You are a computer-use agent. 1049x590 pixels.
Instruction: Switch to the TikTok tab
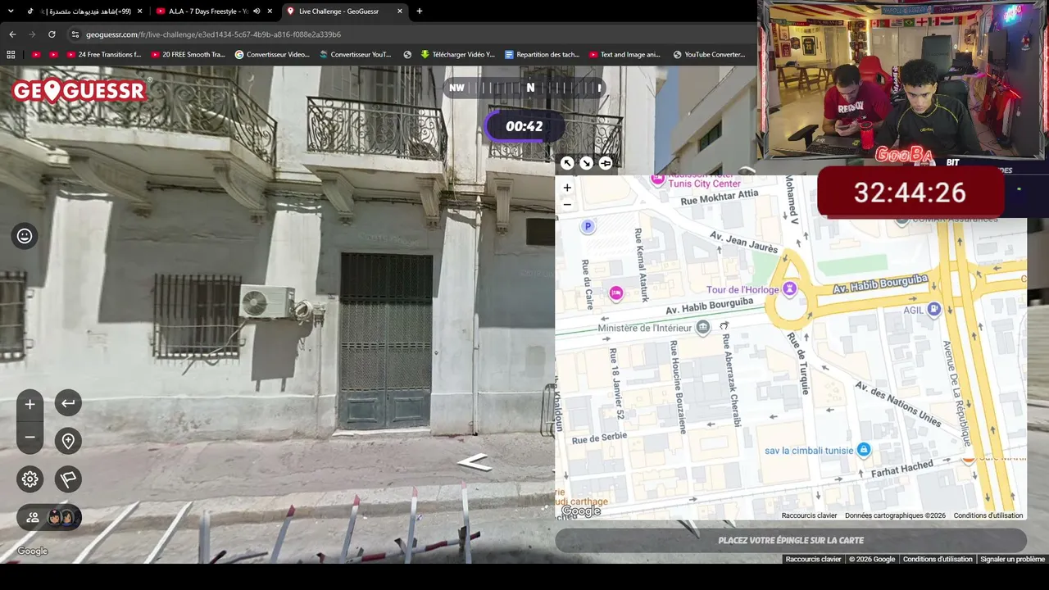tap(84, 11)
